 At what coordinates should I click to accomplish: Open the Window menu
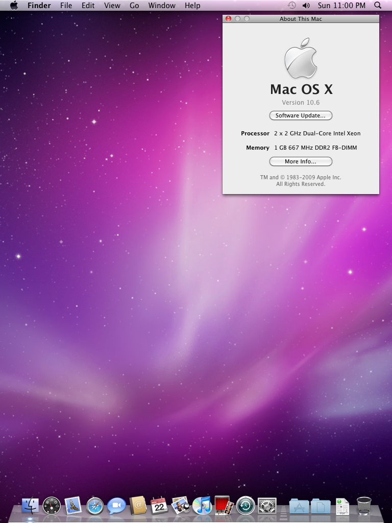tap(162, 5)
